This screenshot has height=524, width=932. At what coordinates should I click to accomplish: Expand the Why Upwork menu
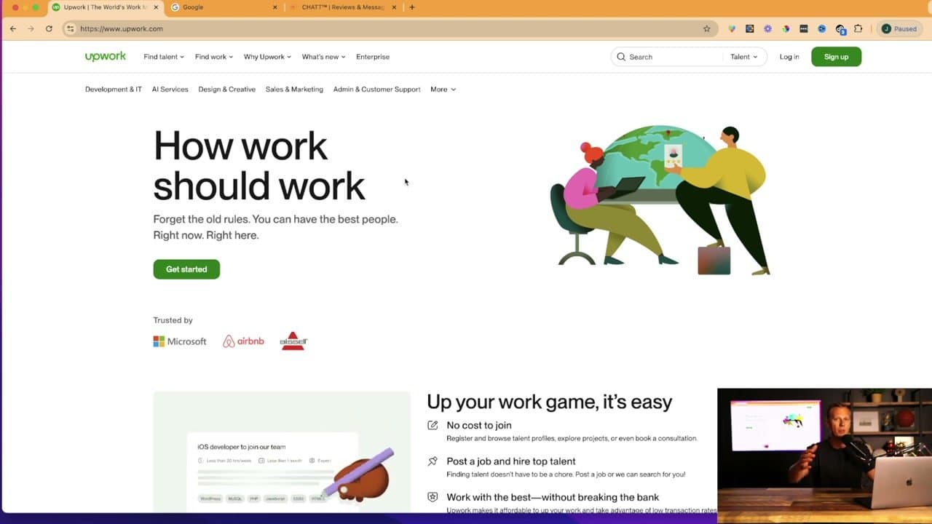[x=266, y=56]
